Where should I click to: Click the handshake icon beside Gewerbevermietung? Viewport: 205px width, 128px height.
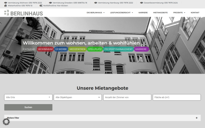pos(141,3)
